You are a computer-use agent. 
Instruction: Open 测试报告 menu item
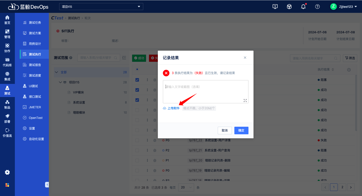(x=34, y=65)
